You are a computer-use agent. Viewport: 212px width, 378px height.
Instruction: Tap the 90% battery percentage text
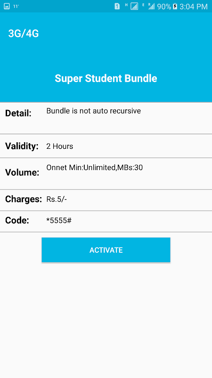click(x=164, y=7)
